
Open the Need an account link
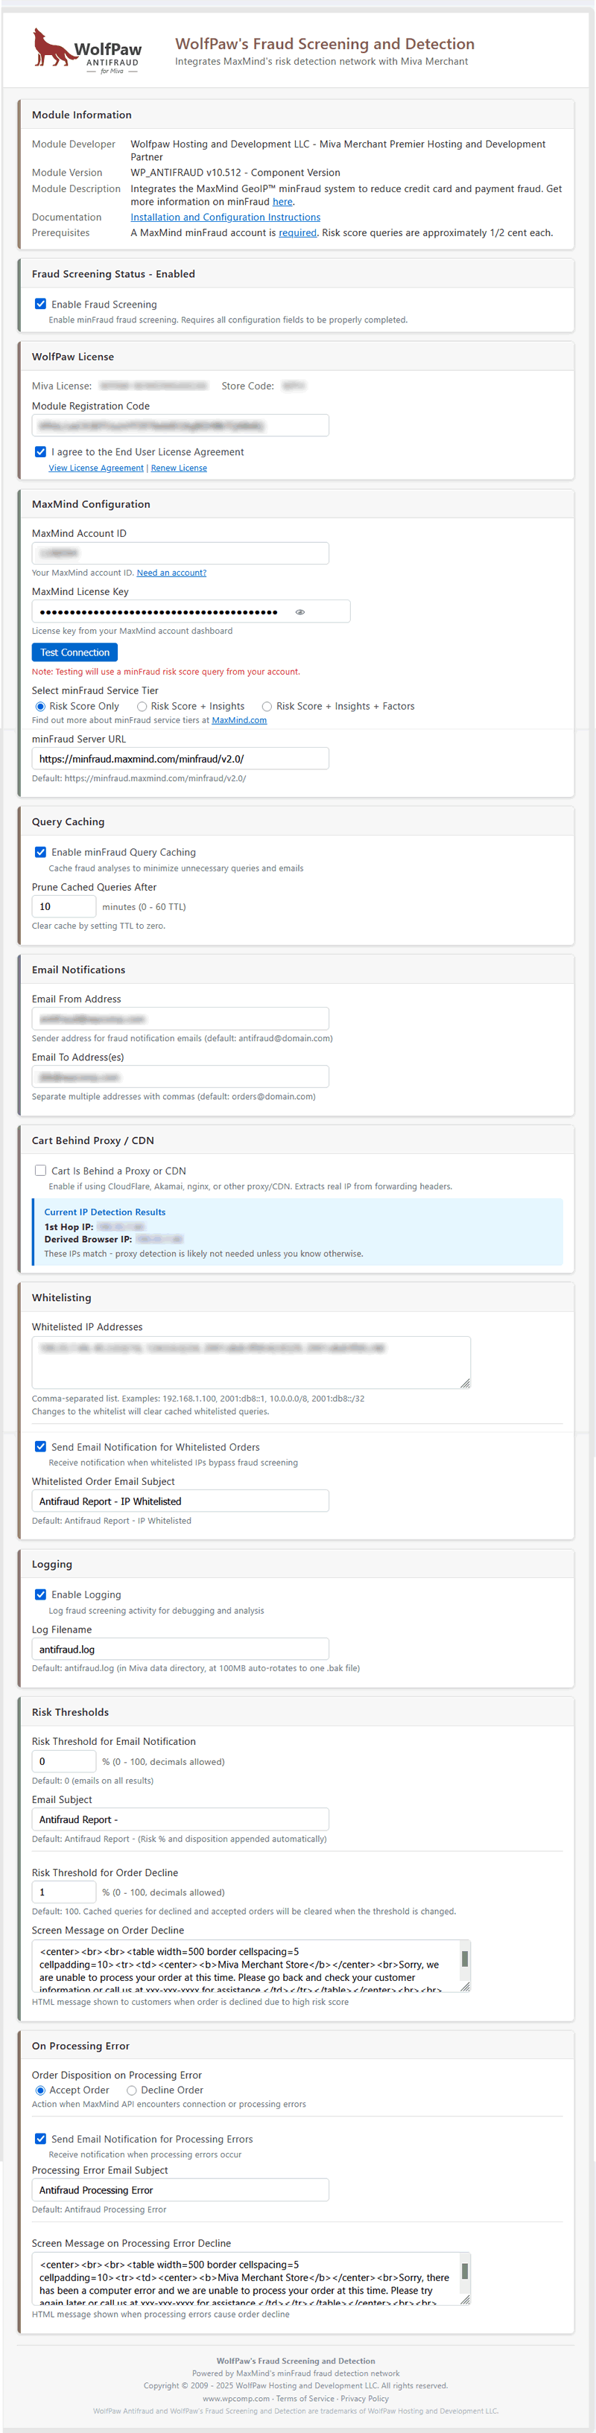tap(172, 573)
